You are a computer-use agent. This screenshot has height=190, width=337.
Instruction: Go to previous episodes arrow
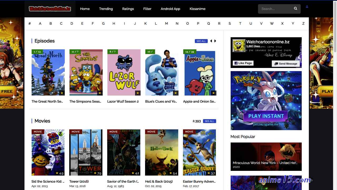tap(211, 41)
